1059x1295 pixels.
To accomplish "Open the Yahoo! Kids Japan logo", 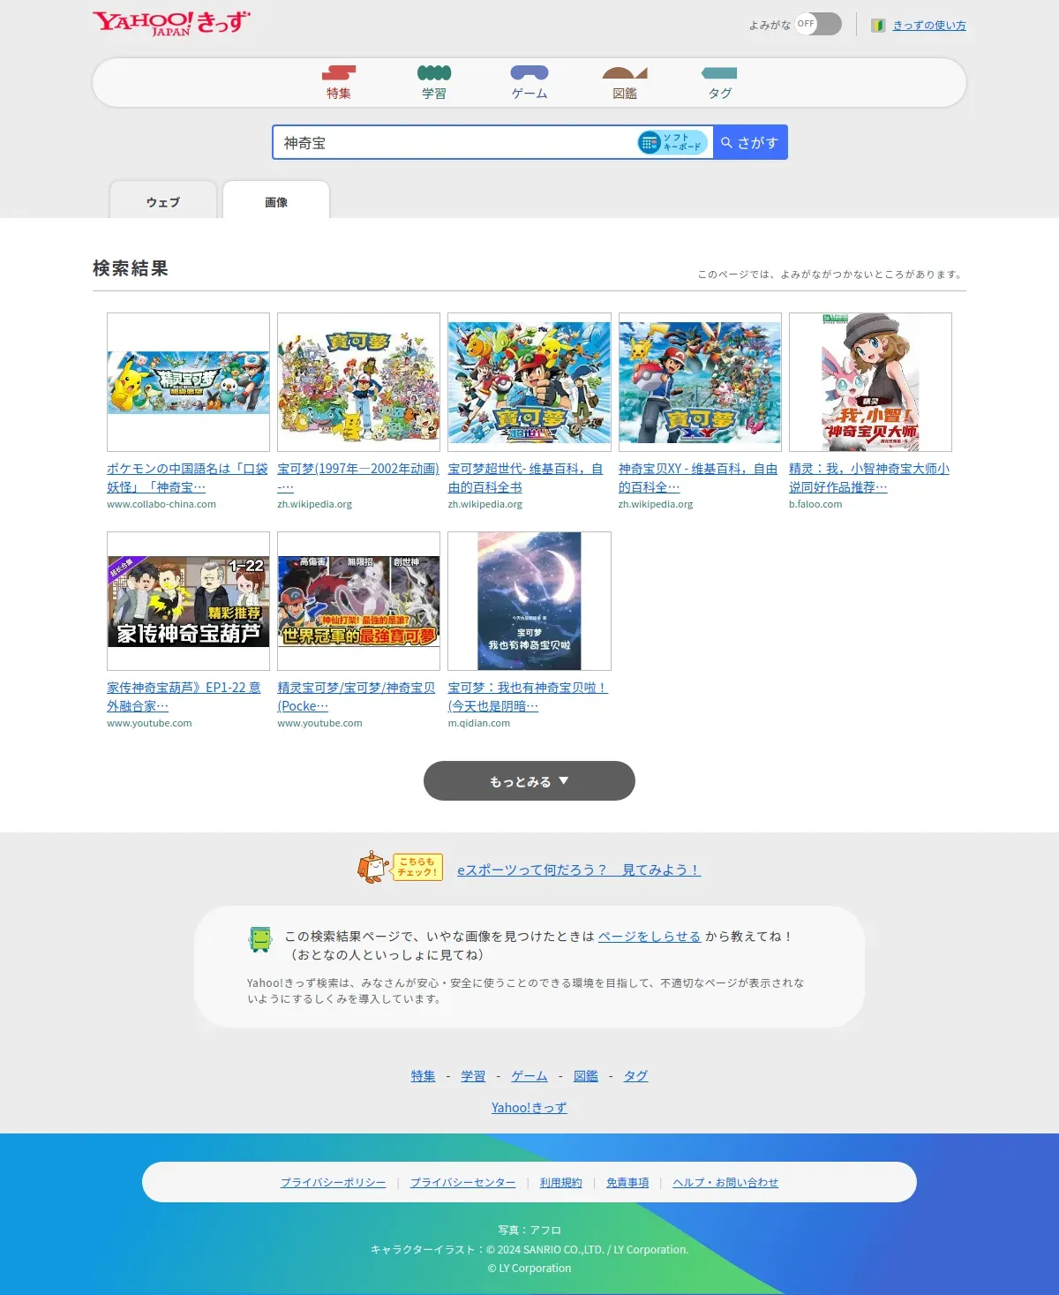I will tap(171, 23).
